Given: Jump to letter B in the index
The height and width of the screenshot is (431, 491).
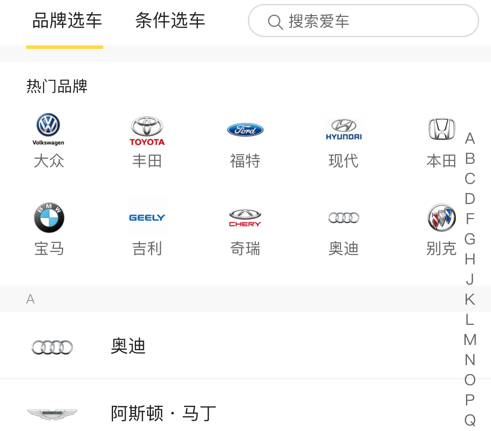Looking at the screenshot, I should click(470, 159).
